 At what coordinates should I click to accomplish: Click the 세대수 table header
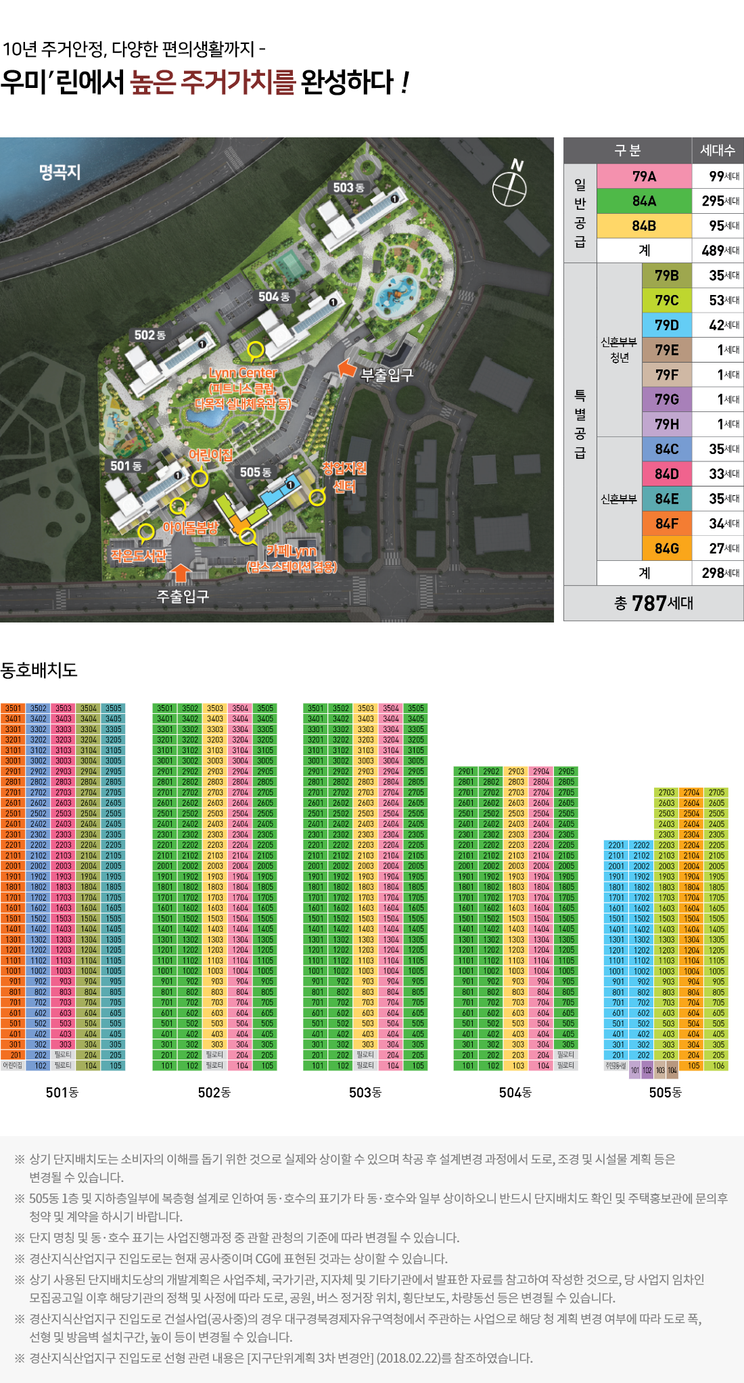[718, 150]
